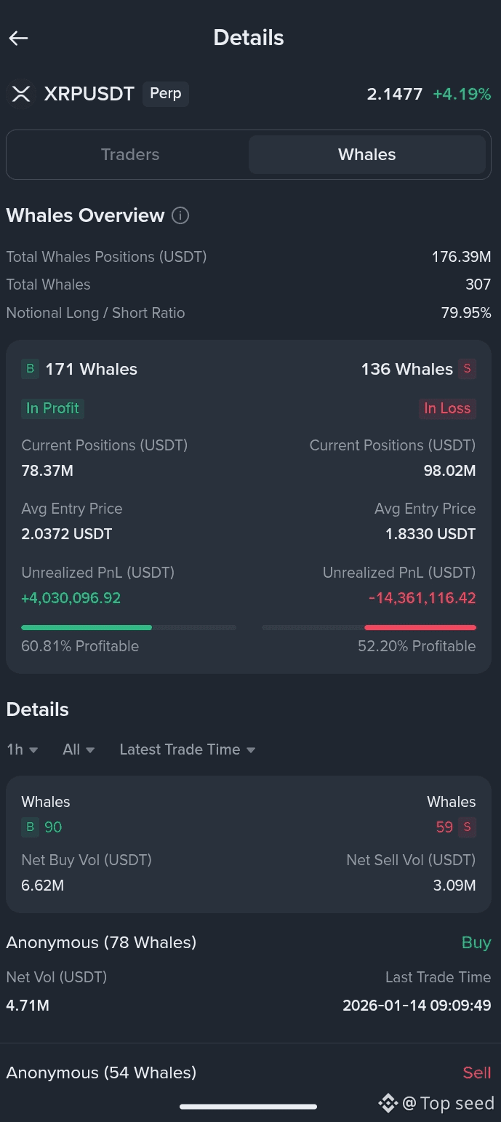Expand the All filter dropdown
This screenshot has height=1122, width=501.
click(79, 749)
